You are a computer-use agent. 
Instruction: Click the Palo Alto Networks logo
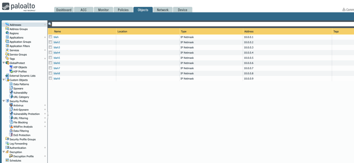click(18, 6)
